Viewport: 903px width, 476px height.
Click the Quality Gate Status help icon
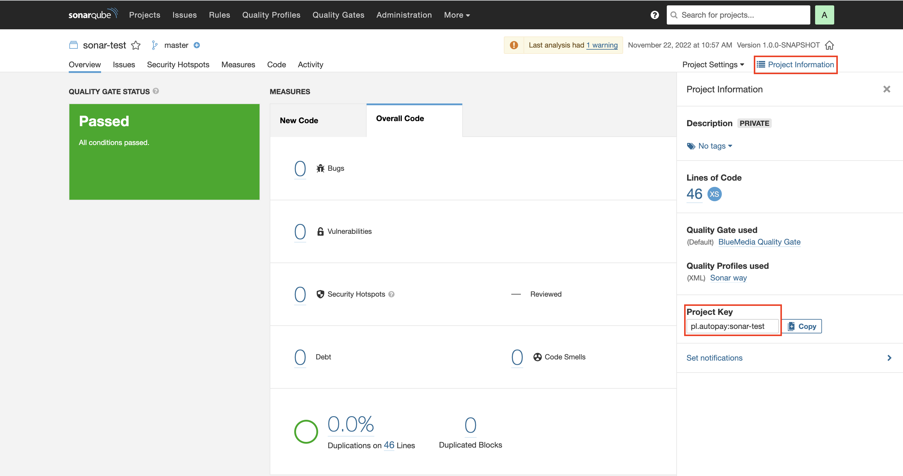click(x=156, y=91)
